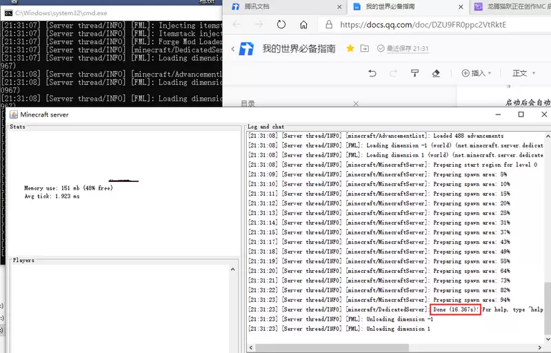Click the Loading dimension -1 log line
The width and height of the screenshot is (551, 353).
coord(396,145)
